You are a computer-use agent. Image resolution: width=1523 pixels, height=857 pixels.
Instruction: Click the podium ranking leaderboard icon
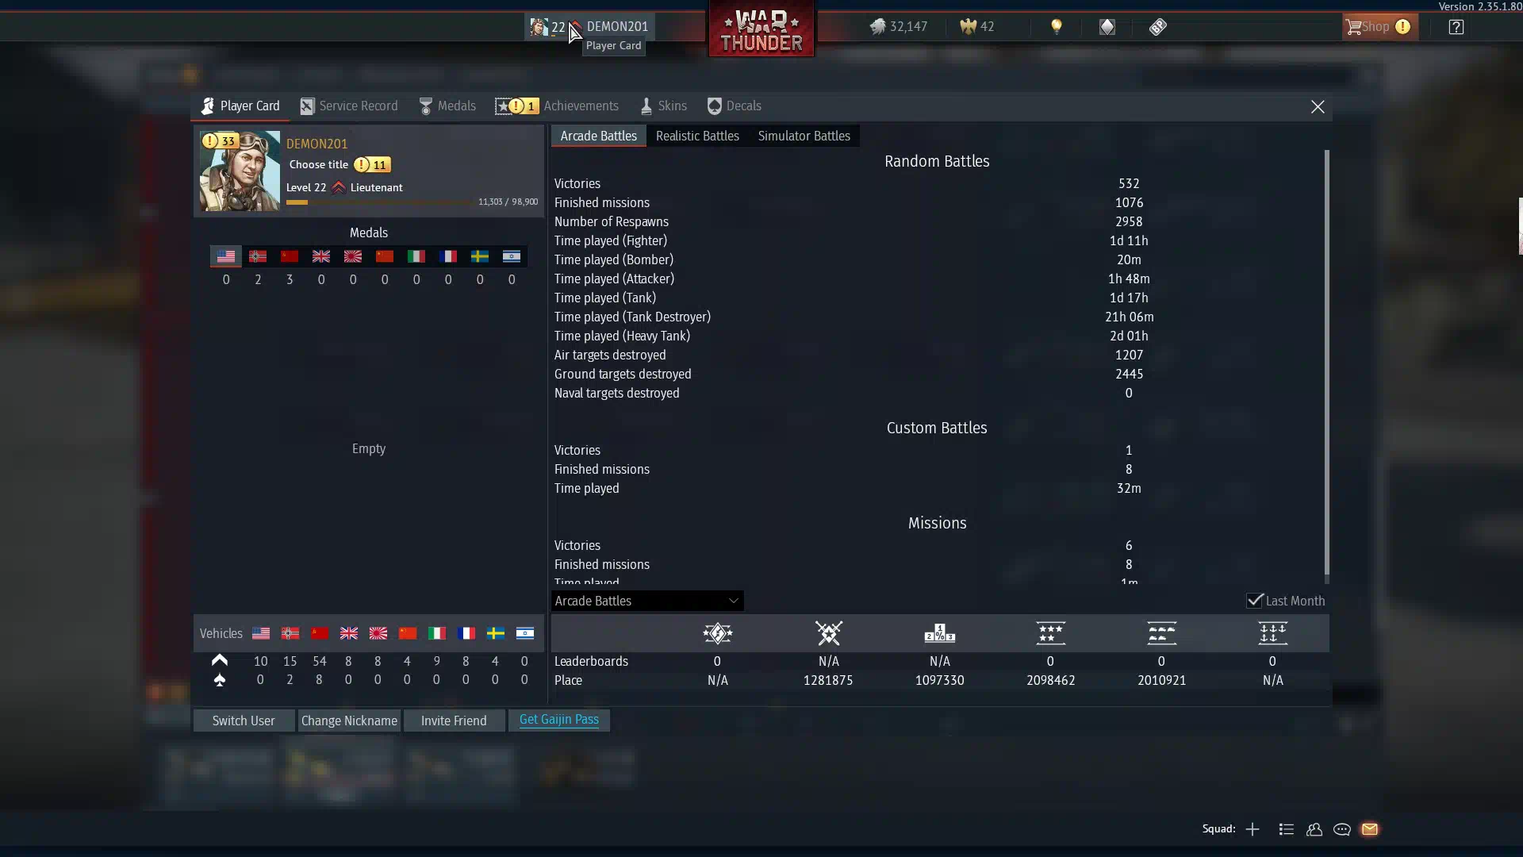[x=940, y=633]
